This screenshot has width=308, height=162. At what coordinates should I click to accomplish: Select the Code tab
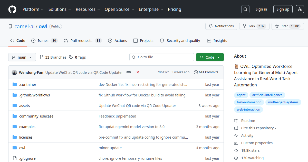click(x=18, y=41)
